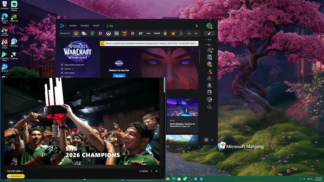324x182 pixels.
Task: Read WoW Midnight Race to World First article
Action: coord(182,125)
